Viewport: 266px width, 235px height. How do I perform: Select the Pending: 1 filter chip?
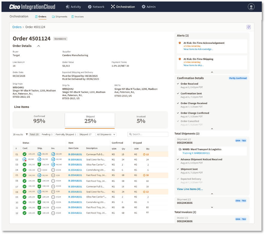coord(47,135)
